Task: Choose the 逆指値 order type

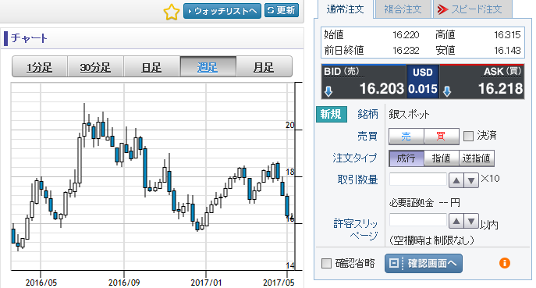Action: 476,158
